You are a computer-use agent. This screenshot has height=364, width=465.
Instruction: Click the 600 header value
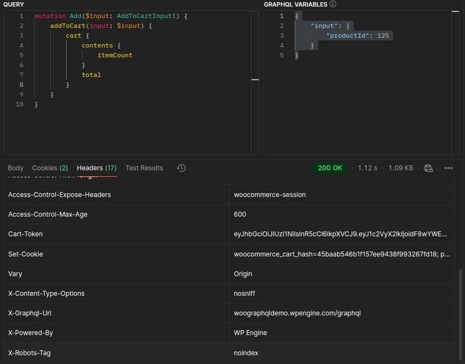[x=240, y=214]
